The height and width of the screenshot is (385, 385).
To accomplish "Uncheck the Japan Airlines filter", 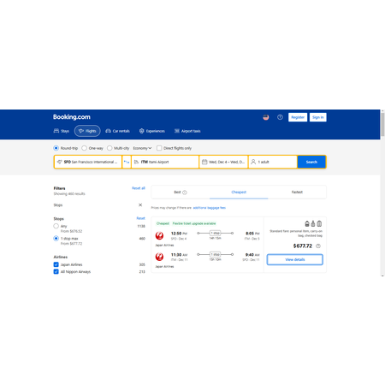I will 56,264.
